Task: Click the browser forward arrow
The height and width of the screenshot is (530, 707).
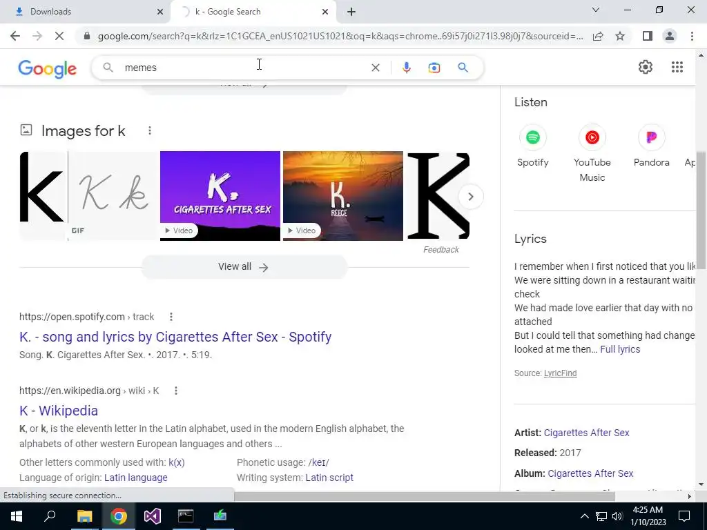Action: pos(37,36)
